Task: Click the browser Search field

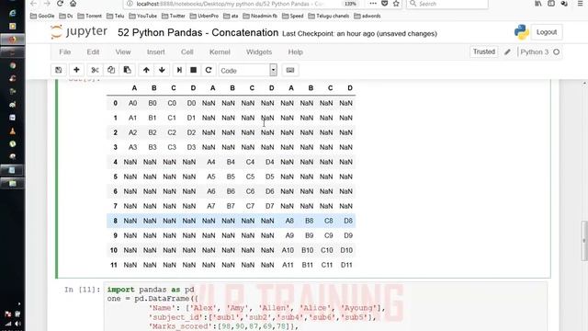Action: coord(448,4)
